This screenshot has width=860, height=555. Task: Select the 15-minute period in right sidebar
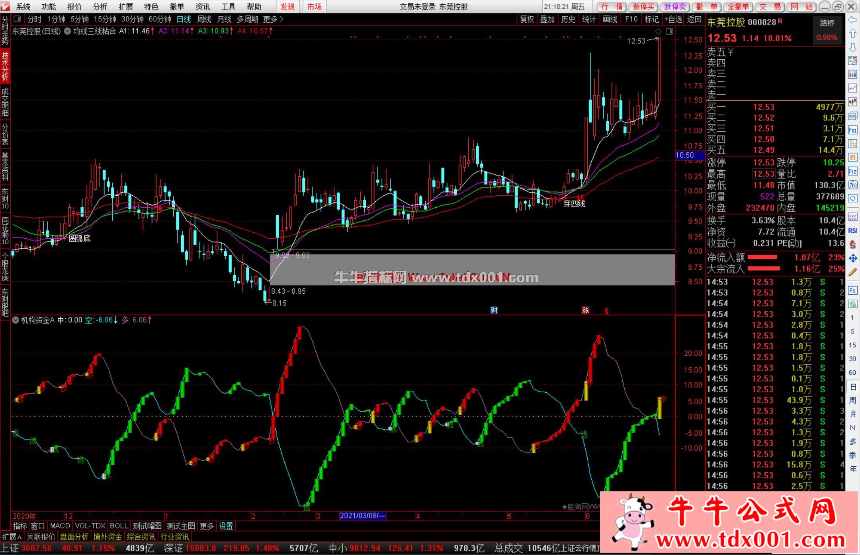[852, 345]
